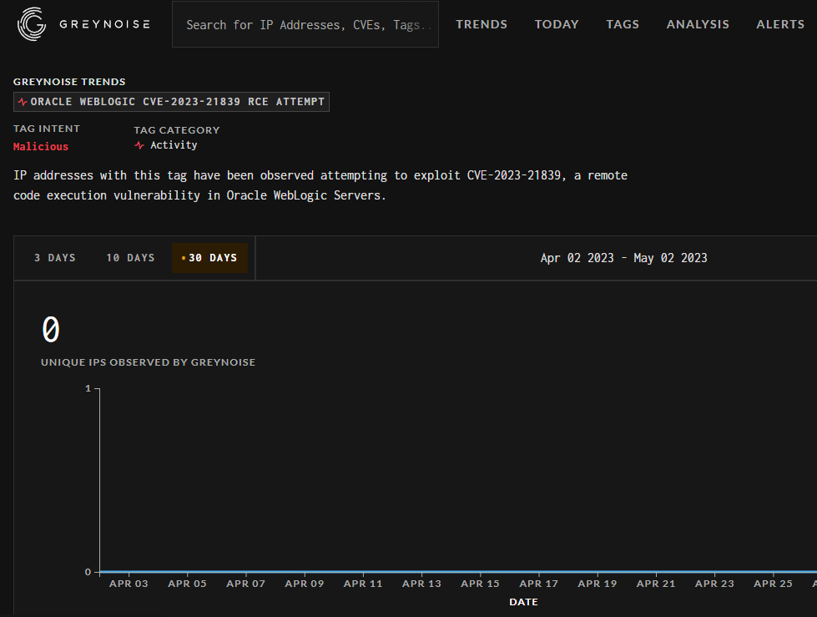Open the TODAY navigation item

click(x=557, y=24)
